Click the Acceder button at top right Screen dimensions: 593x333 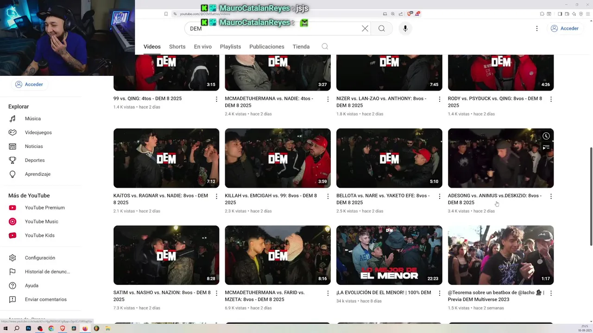[x=564, y=29]
